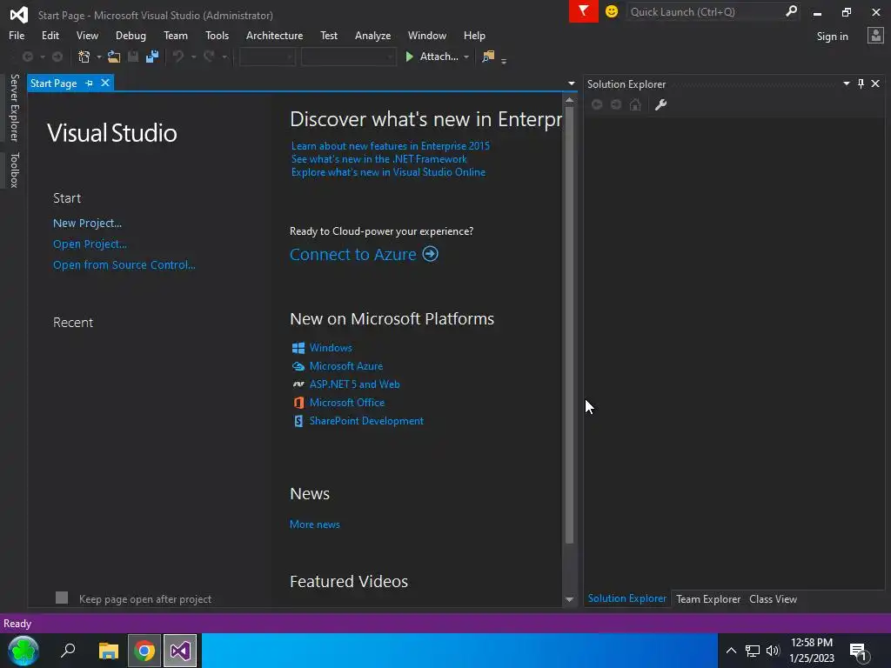Open Chrome from the taskbar

pyautogui.click(x=144, y=651)
